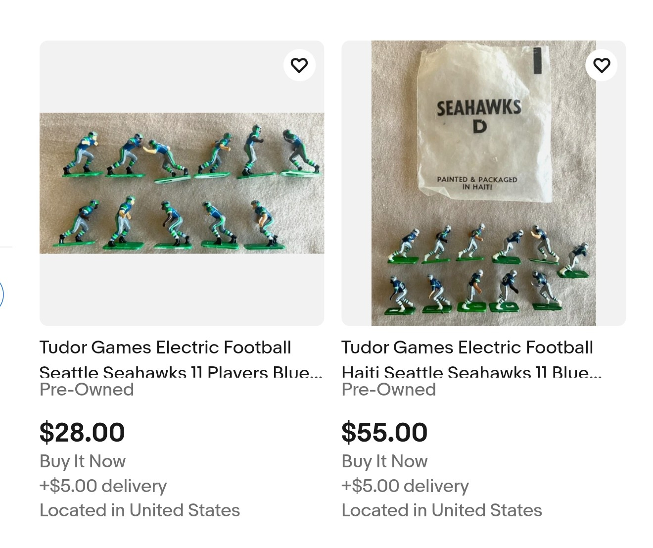653x548 pixels.
Task: Click 'Pre-Owned' on the Haiti Seahawks listing
Action: coord(389,390)
